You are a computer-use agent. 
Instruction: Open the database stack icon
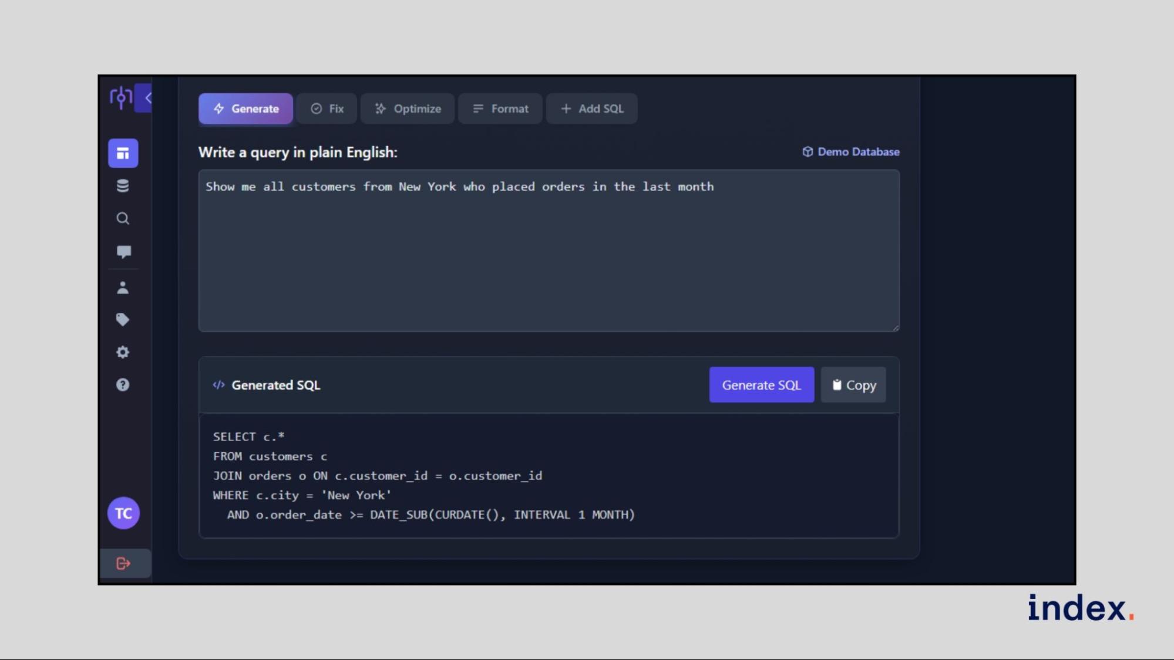[x=123, y=186]
